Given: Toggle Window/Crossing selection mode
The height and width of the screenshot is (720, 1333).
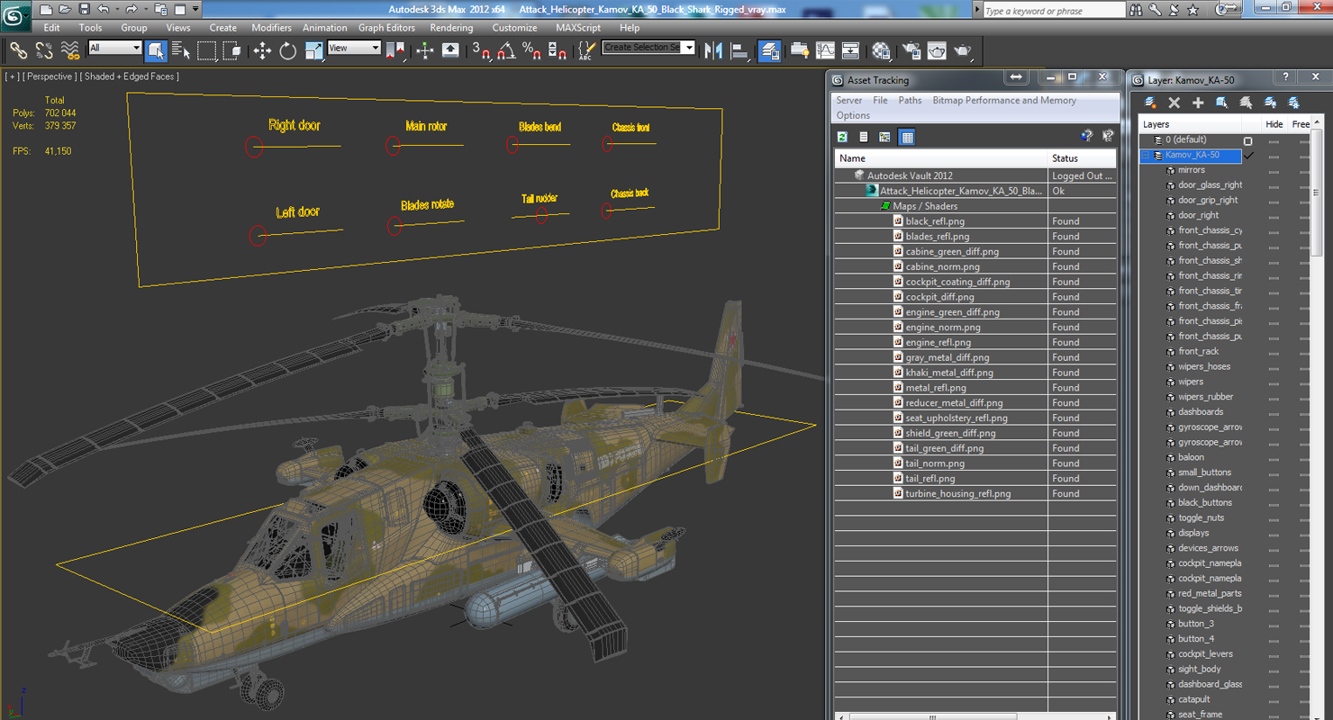Looking at the screenshot, I should [231, 51].
